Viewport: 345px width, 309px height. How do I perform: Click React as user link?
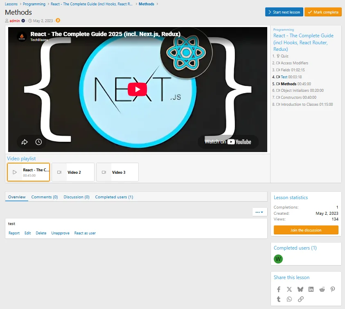[85, 233]
